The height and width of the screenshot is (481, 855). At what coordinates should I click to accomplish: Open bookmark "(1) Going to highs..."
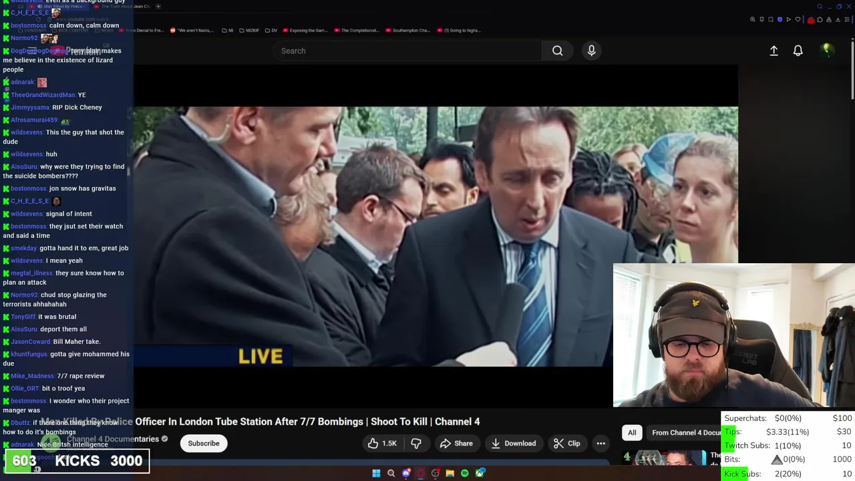tap(459, 30)
